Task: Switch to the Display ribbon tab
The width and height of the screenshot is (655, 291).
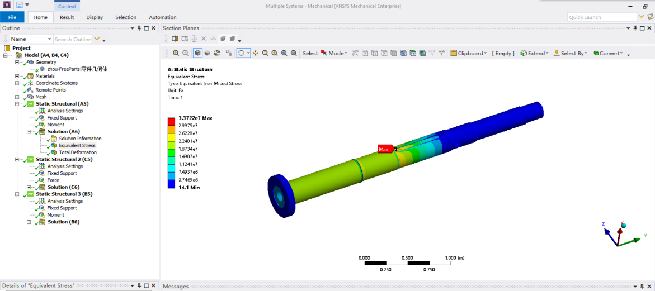Action: (95, 17)
